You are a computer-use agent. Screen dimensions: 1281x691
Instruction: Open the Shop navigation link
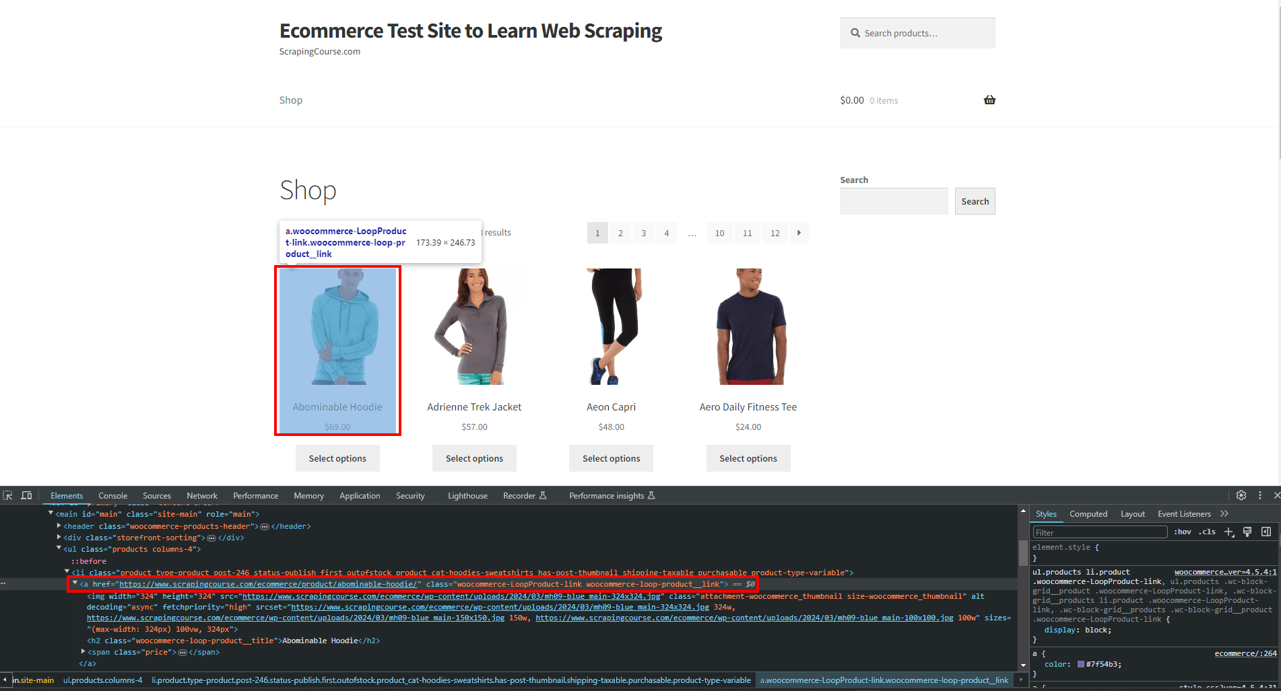pyautogui.click(x=291, y=100)
